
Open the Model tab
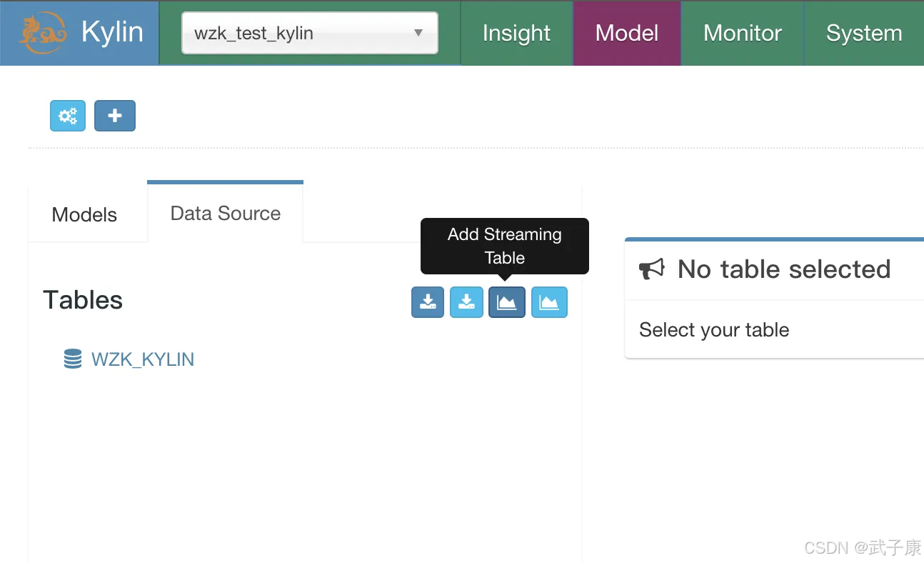tap(626, 33)
